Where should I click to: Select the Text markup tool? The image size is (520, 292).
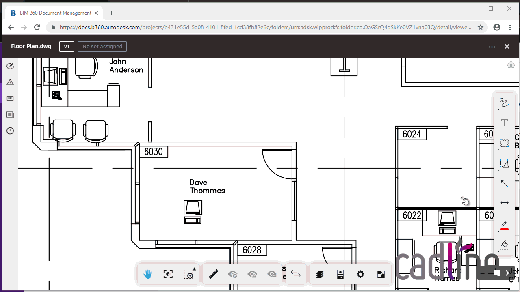point(504,122)
